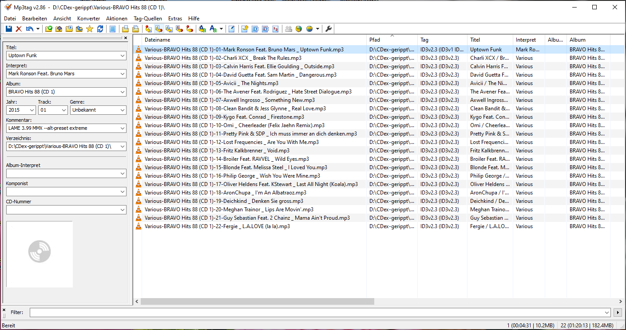Expand the Album dropdown in tag panel
The height and width of the screenshot is (330, 626).
[x=123, y=92]
